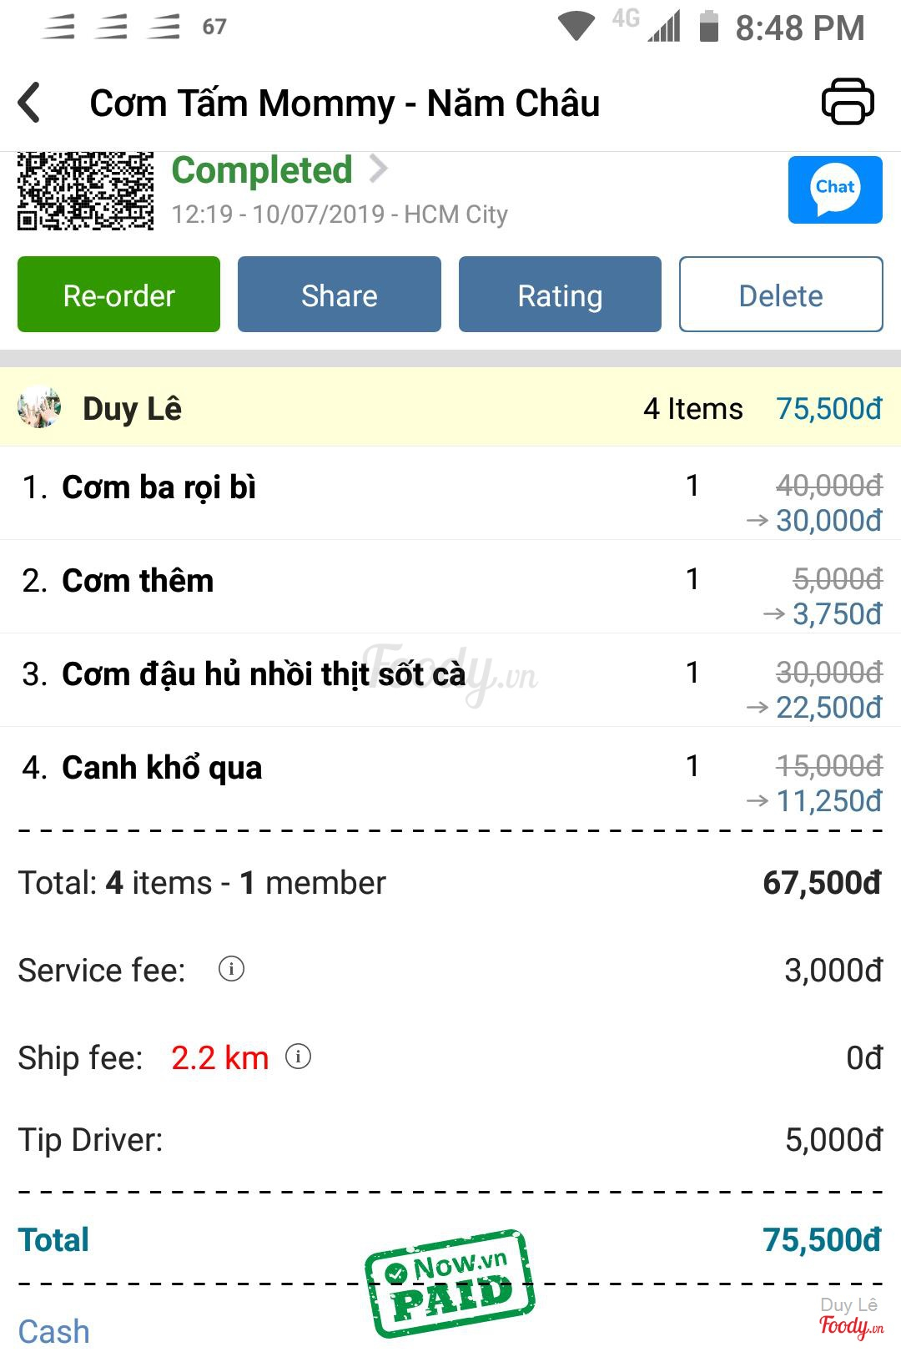Tap Duy Lê's avatar picture
The width and height of the screenshot is (901, 1352).
coord(39,408)
